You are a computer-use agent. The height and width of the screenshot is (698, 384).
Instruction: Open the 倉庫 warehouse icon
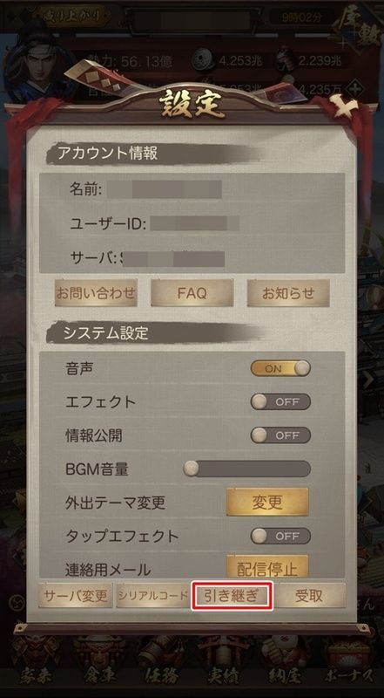95,660
